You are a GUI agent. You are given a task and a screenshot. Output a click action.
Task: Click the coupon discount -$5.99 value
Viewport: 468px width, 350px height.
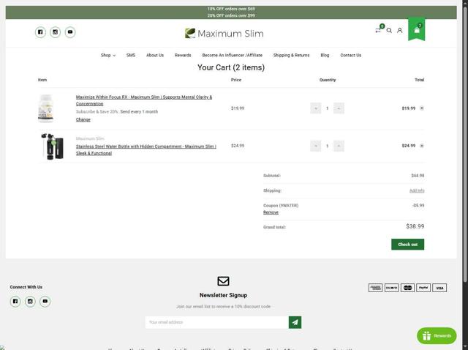coord(418,205)
